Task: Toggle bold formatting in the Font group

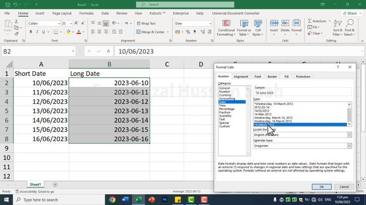Action: [30, 32]
